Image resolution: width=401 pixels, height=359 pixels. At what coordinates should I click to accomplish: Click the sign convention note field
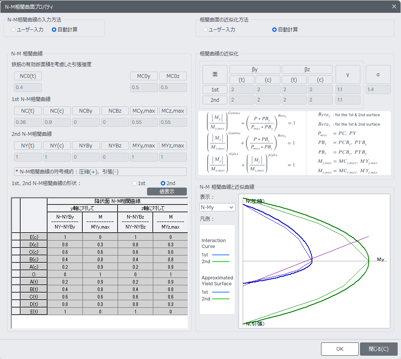click(x=100, y=171)
